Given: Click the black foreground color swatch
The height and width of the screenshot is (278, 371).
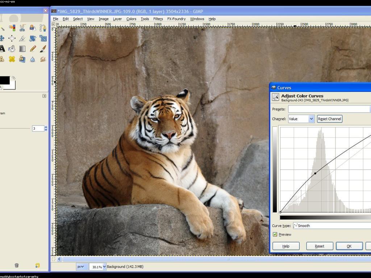Looking at the screenshot, I should pyautogui.click(x=4, y=80).
